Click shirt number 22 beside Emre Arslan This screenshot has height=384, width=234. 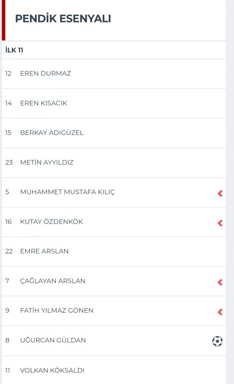point(9,251)
